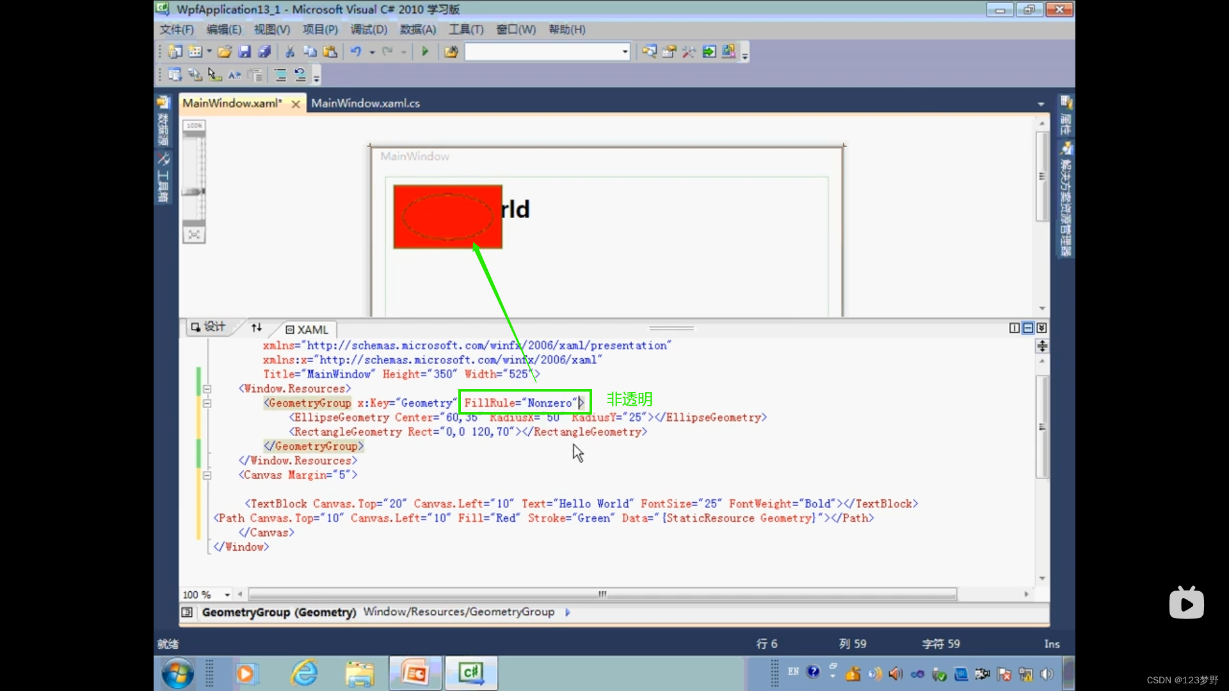Image resolution: width=1229 pixels, height=691 pixels.
Task: Click the Redo toolbar icon
Action: pos(387,52)
